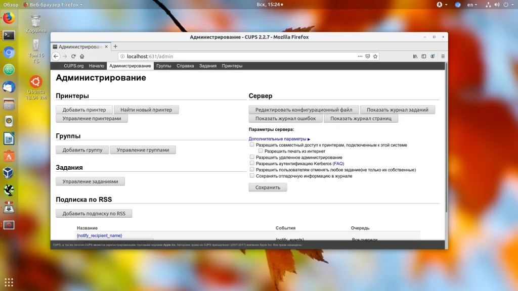Open page actions three-dot menu in URL bar
Viewport: 518px width, 291px height.
tap(360, 57)
